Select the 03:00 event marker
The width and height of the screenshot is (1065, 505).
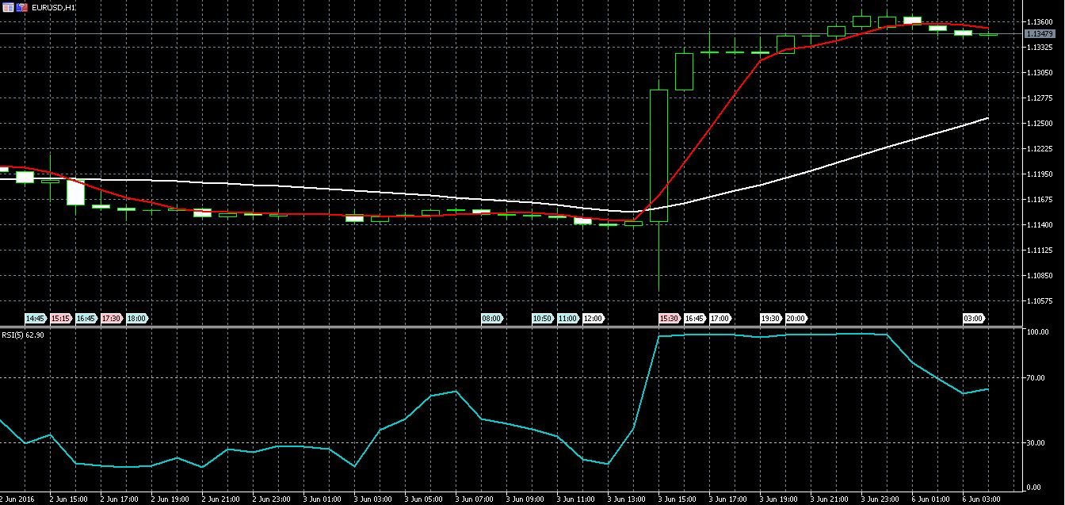(x=973, y=318)
